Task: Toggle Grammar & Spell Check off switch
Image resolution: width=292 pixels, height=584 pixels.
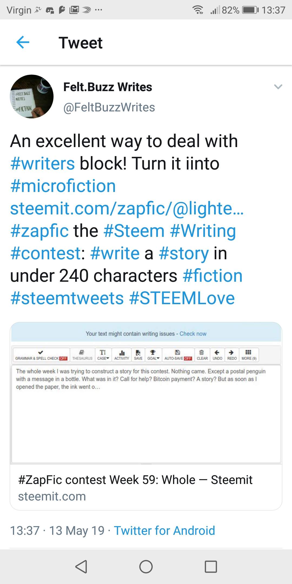Action: 63,358
